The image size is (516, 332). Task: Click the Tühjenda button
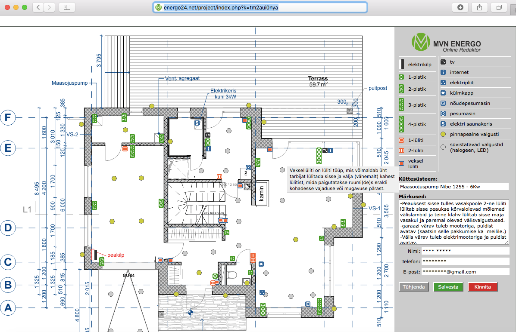click(x=414, y=287)
